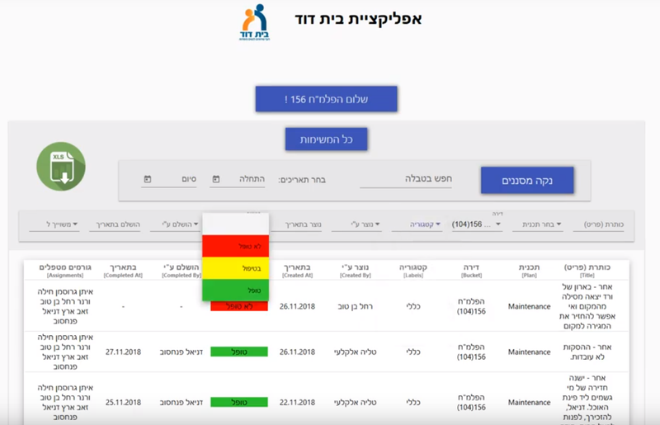
Task: Click the קטגוריה [Labels] column header
Action: pyautogui.click(x=413, y=271)
